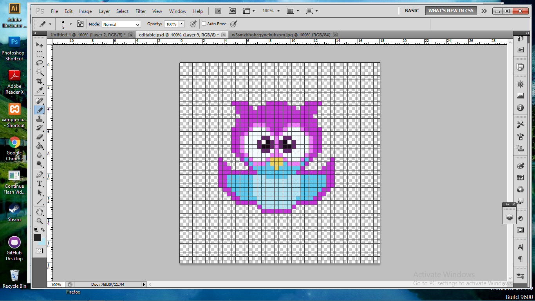Select the Clone Stamp tool
Screen dimensions: 535x301
tap(40, 119)
